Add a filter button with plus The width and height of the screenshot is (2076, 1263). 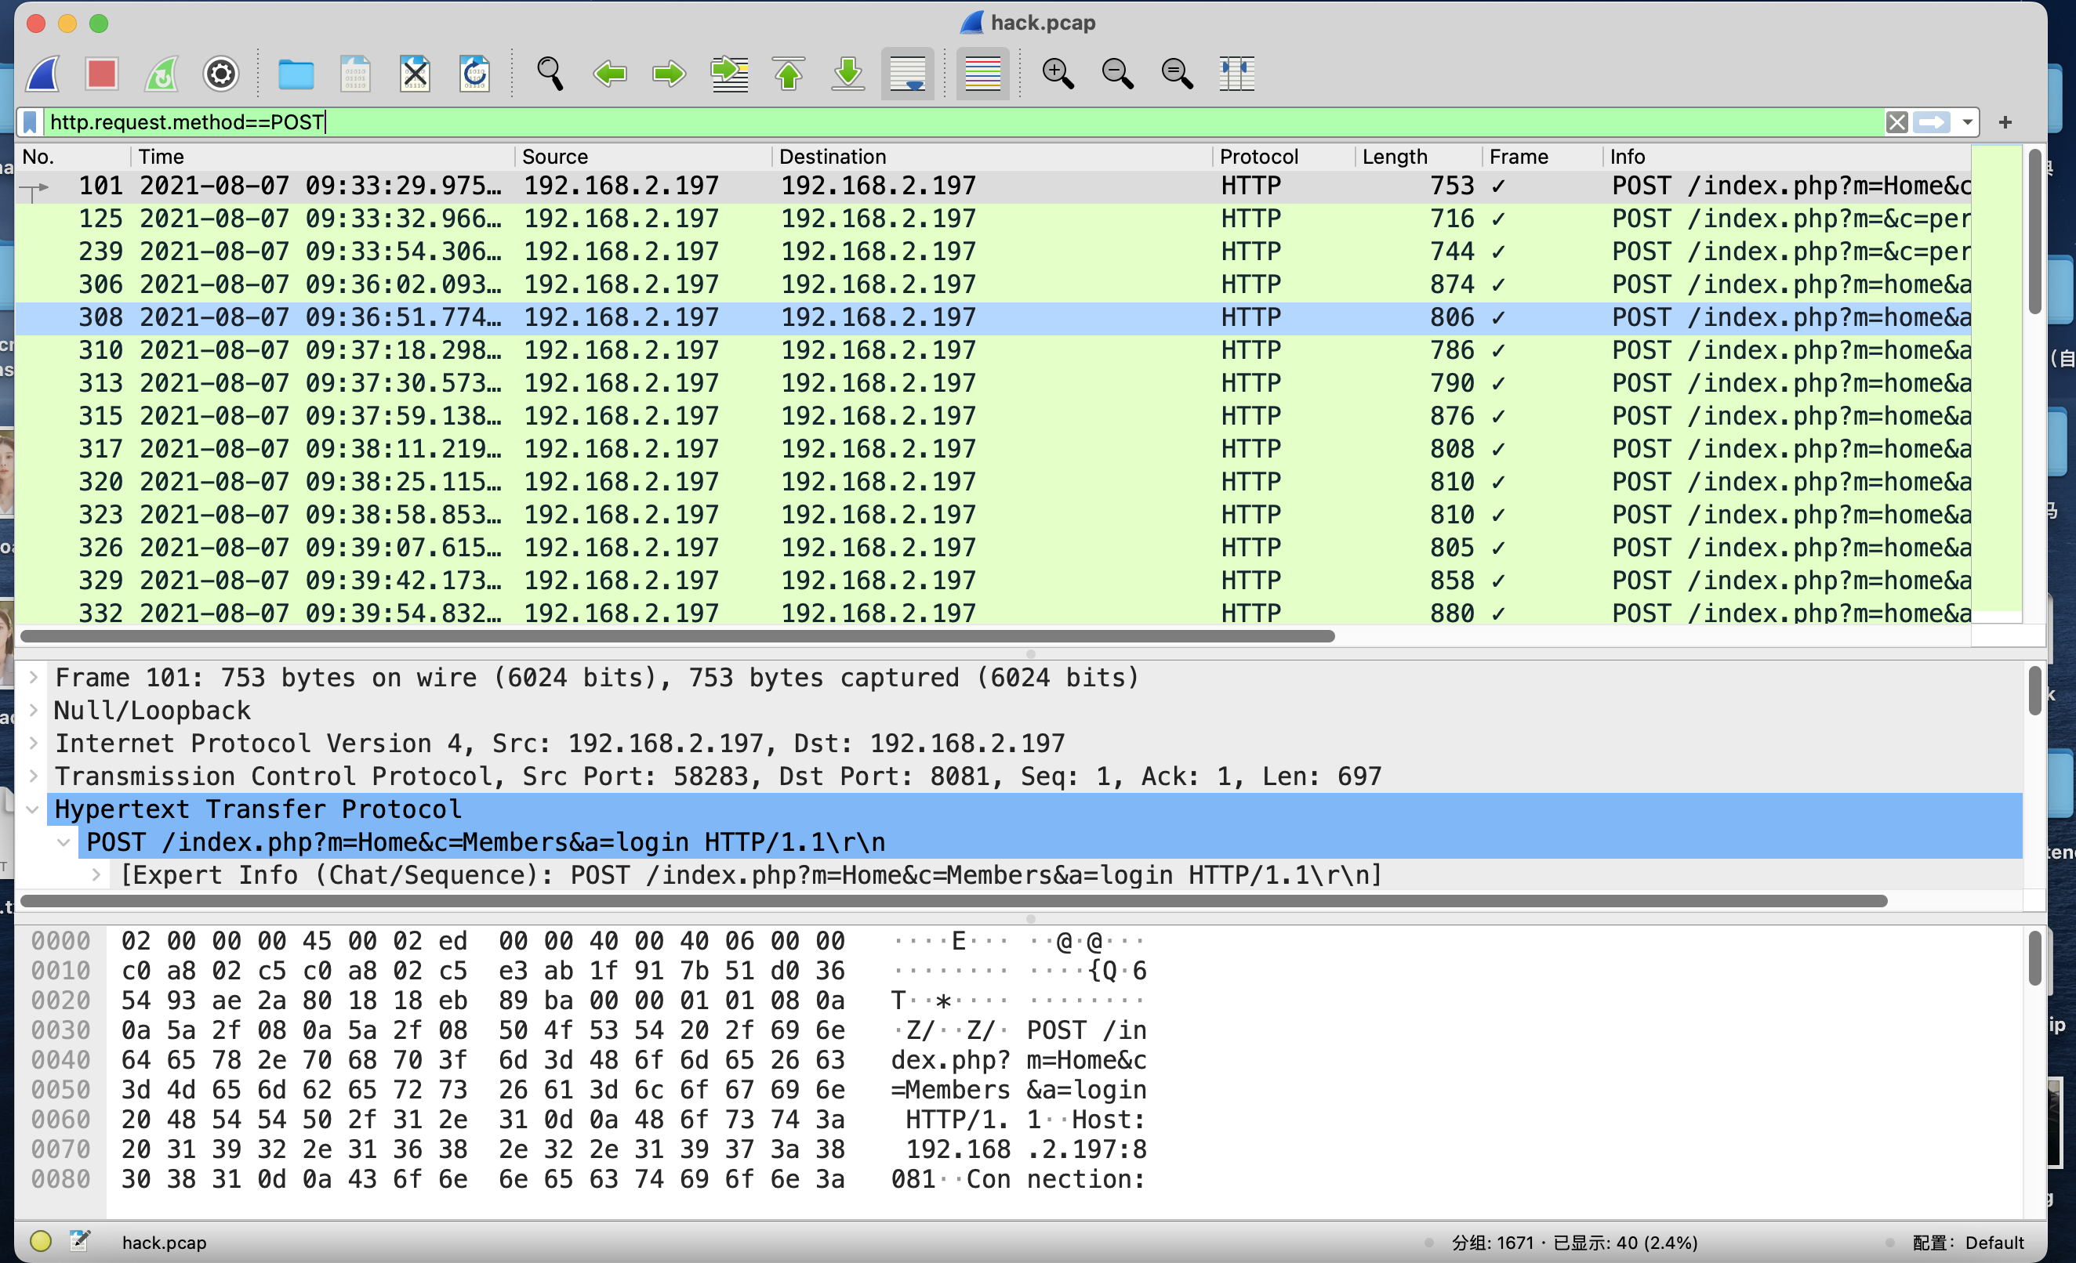2005,123
